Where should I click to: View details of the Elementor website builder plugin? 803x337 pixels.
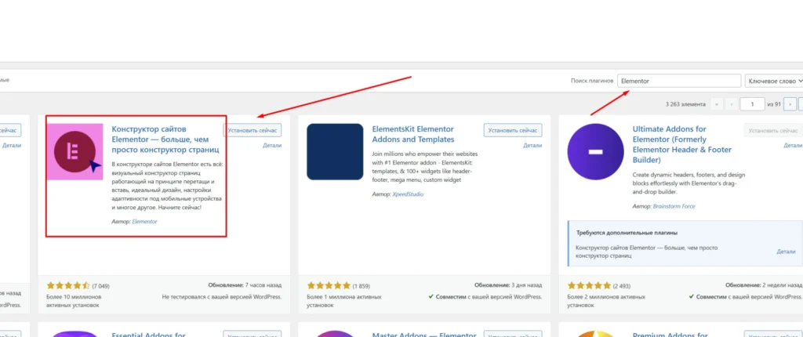[x=272, y=146]
